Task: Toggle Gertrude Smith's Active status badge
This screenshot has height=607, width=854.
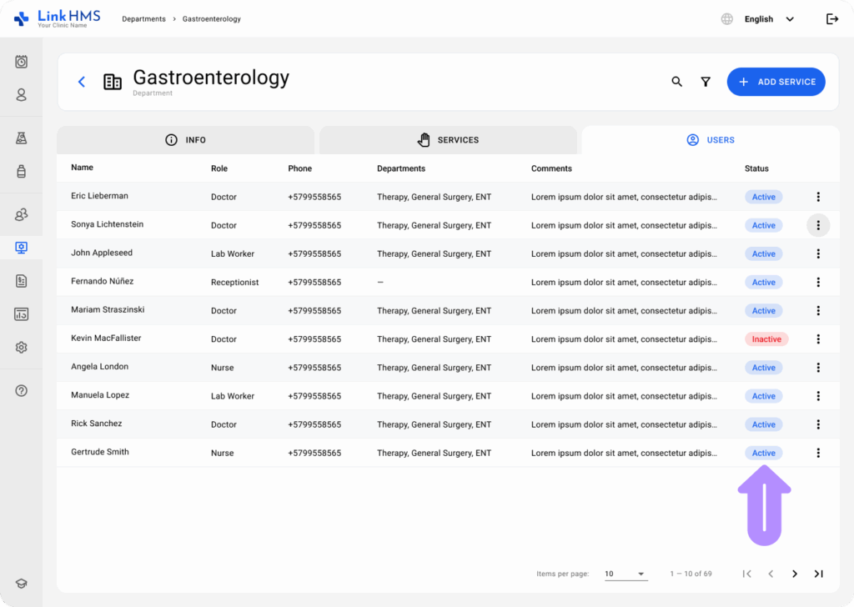Action: point(763,452)
